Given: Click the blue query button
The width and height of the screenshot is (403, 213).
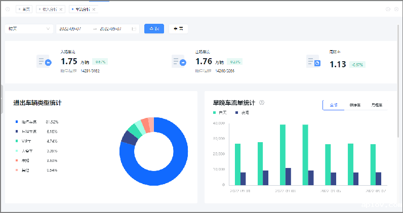Looking at the screenshot, I should (x=154, y=29).
